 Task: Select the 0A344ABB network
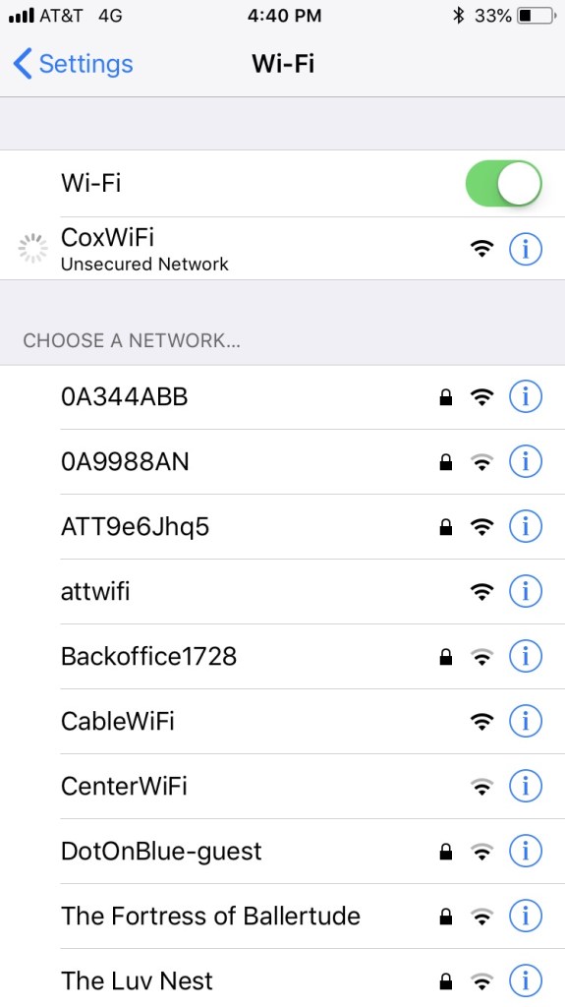pos(283,397)
